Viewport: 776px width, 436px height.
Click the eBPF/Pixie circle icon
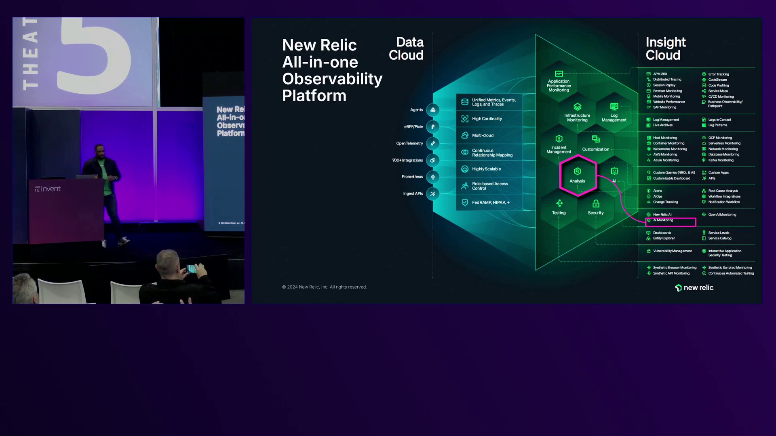tap(432, 127)
